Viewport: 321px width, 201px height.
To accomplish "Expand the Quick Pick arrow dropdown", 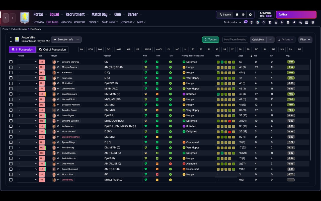I will pos(270,40).
